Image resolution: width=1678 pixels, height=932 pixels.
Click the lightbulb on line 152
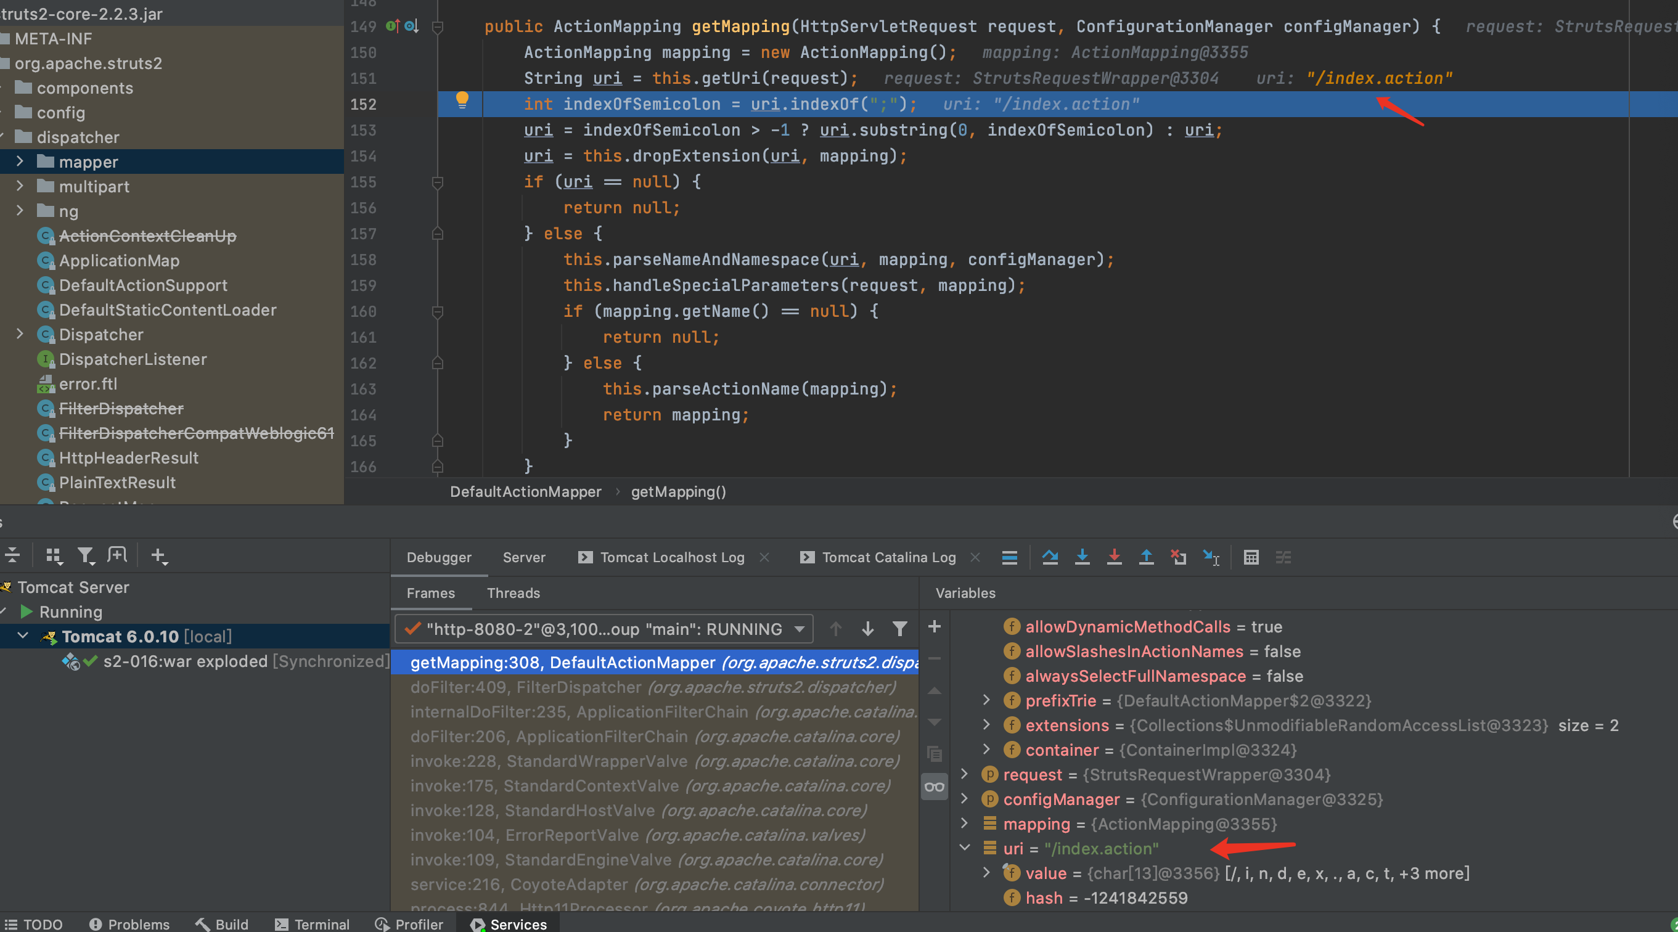(462, 100)
